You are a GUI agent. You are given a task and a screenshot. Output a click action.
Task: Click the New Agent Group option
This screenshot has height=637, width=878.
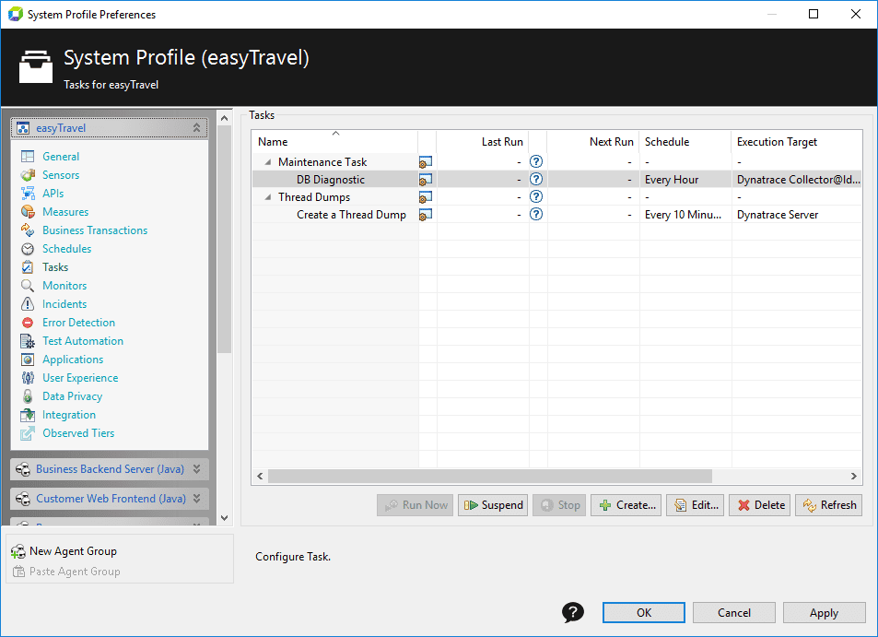pos(64,551)
